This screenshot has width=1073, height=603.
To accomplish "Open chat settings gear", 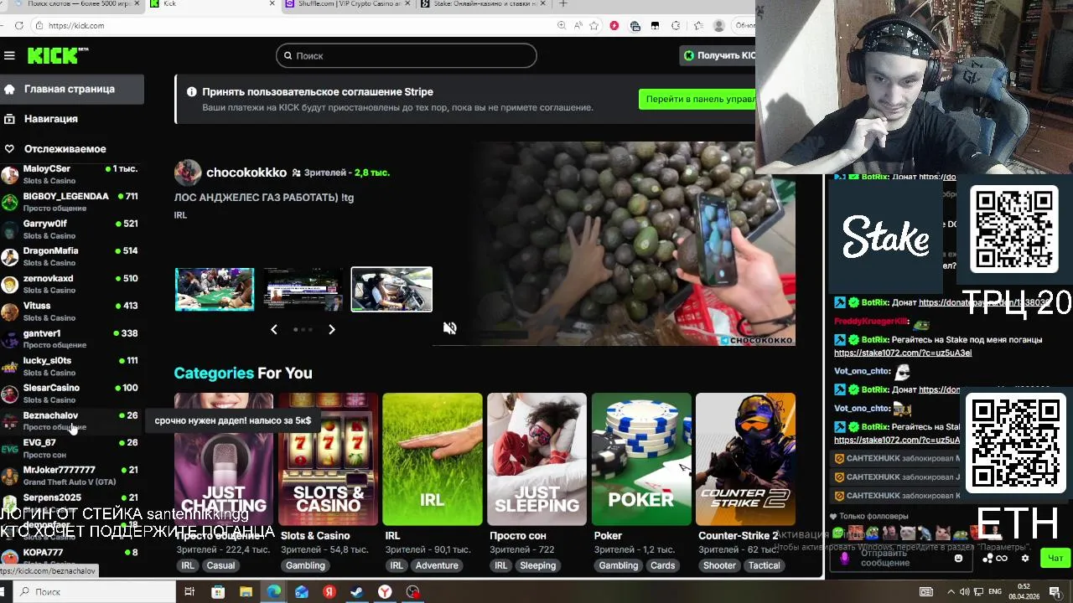I will (x=1024, y=559).
